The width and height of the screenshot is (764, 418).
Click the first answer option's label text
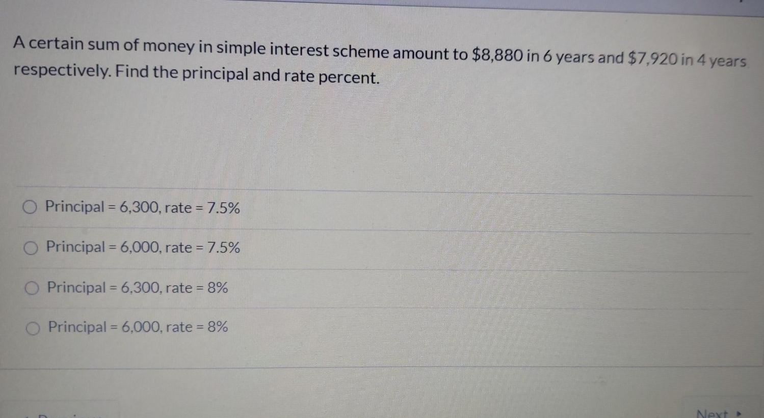(143, 207)
